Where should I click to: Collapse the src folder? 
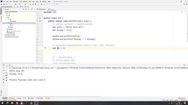[x=5, y=17]
